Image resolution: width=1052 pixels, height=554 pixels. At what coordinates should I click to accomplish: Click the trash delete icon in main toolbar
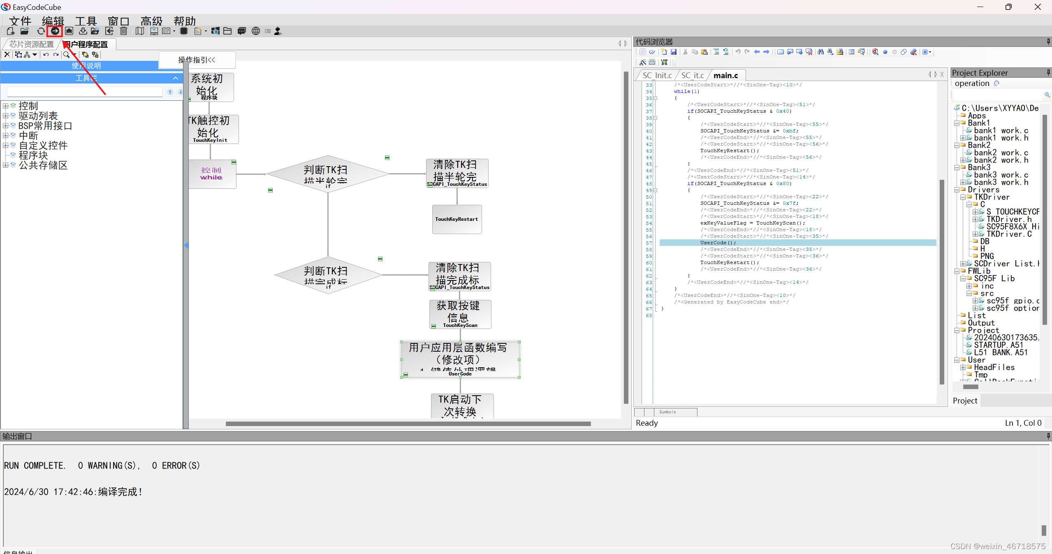pyautogui.click(x=123, y=31)
